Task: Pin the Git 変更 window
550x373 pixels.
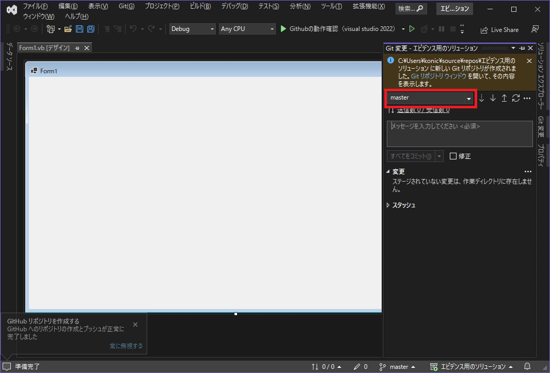Action: pyautogui.click(x=523, y=47)
